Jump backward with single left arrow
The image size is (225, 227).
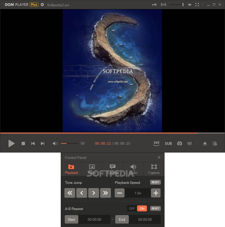(x=82, y=193)
